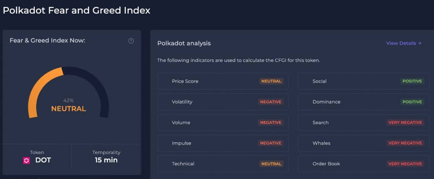The image size is (434, 179).
Task: Select the Price Score indicator row
Action: (223, 81)
